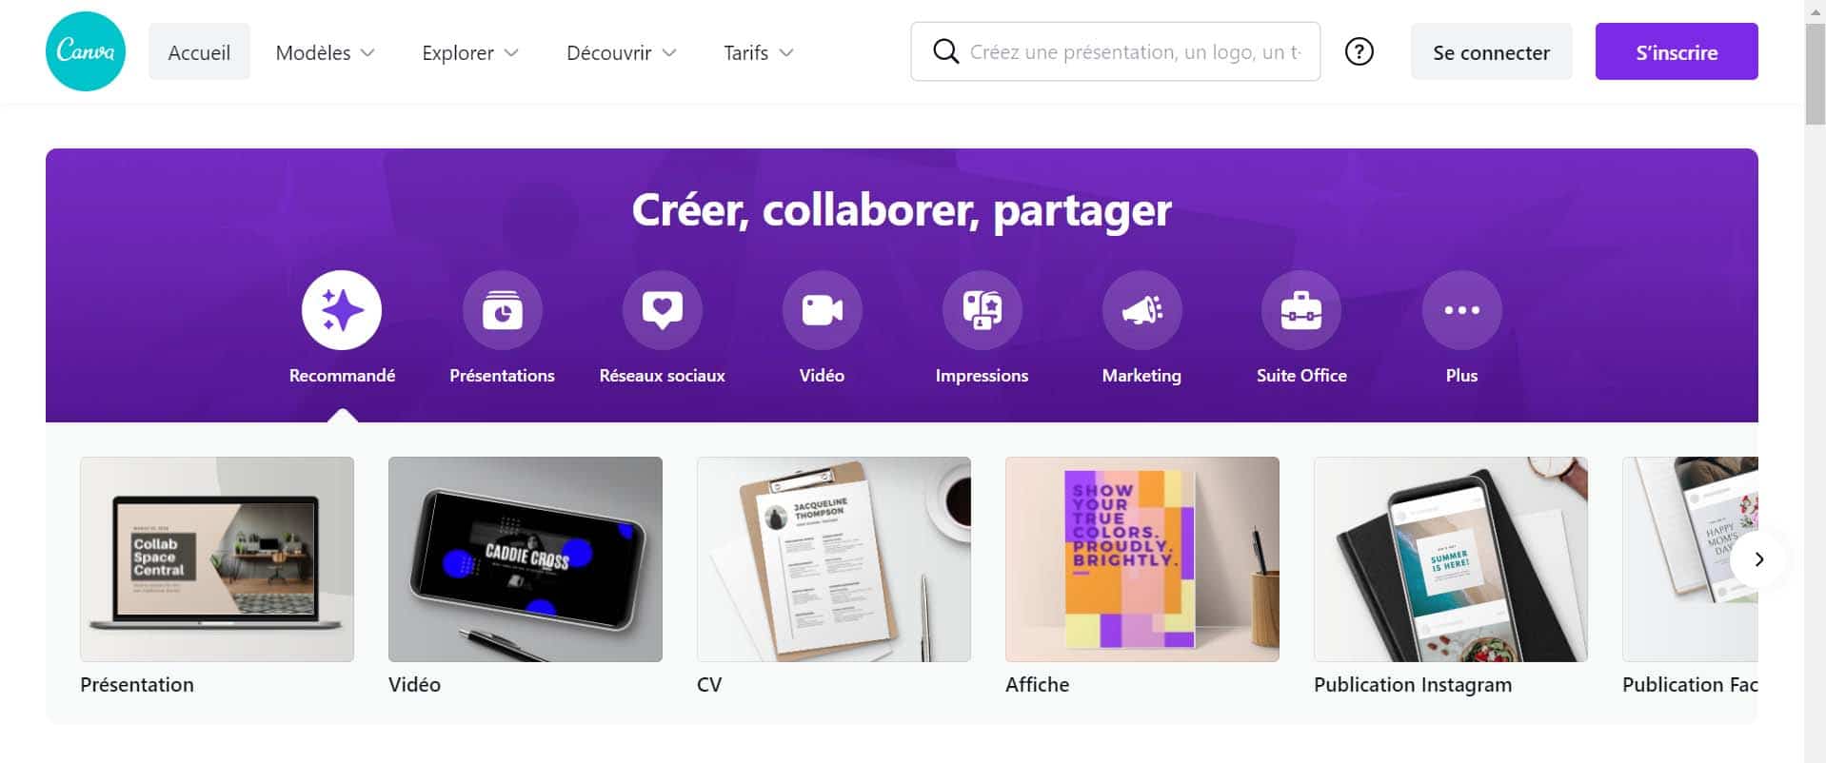Image resolution: width=1826 pixels, height=763 pixels.
Task: Select the Vidéo camera icon
Action: 822,310
